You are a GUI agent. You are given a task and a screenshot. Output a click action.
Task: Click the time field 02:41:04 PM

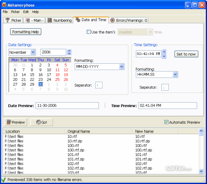148,54
